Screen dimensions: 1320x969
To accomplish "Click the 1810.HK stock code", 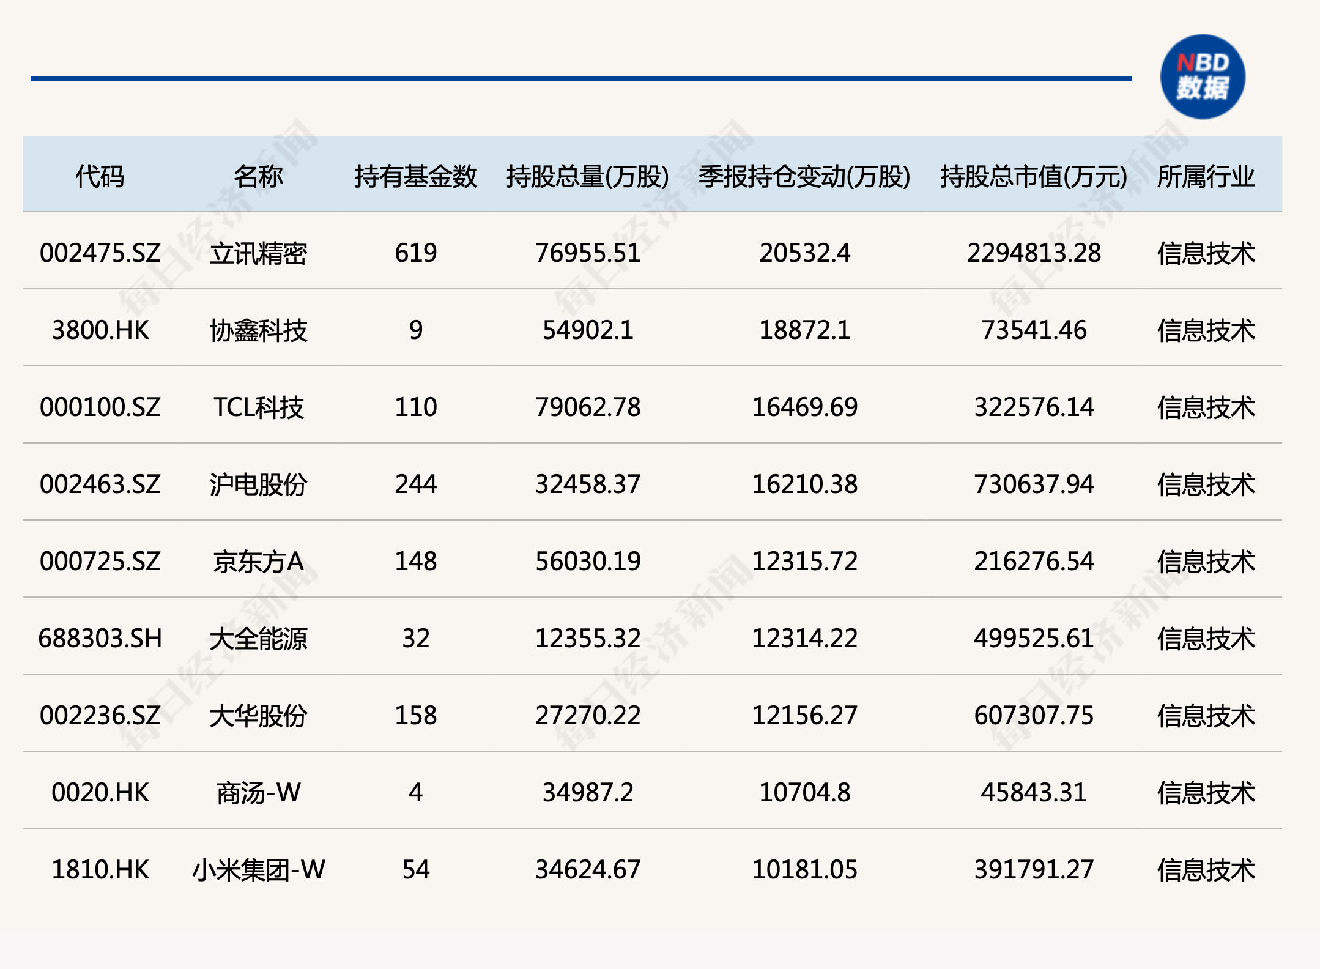I will 100,869.
